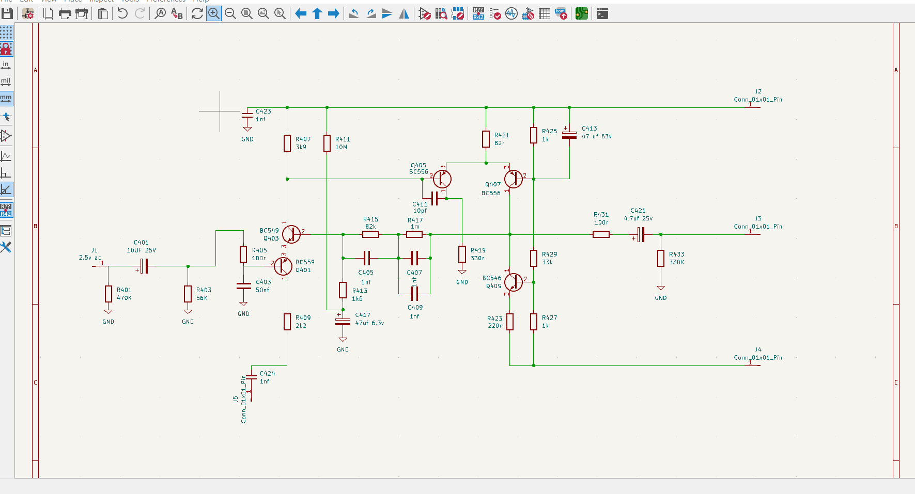Switch units to inches
915x494 pixels.
click(6, 66)
